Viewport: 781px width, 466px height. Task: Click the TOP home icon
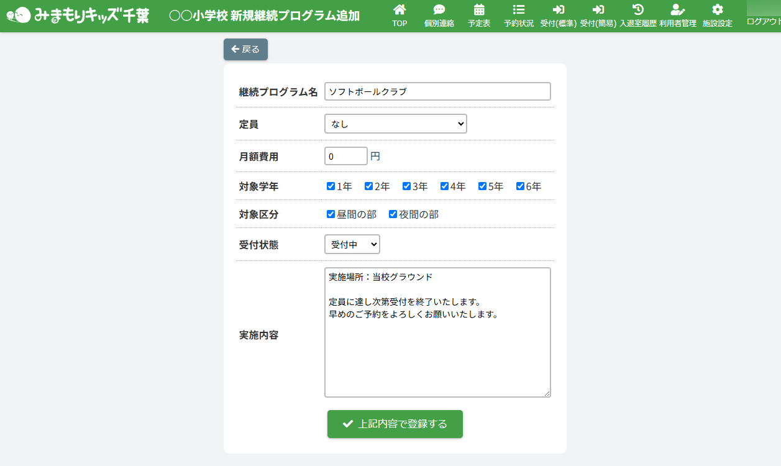point(400,10)
